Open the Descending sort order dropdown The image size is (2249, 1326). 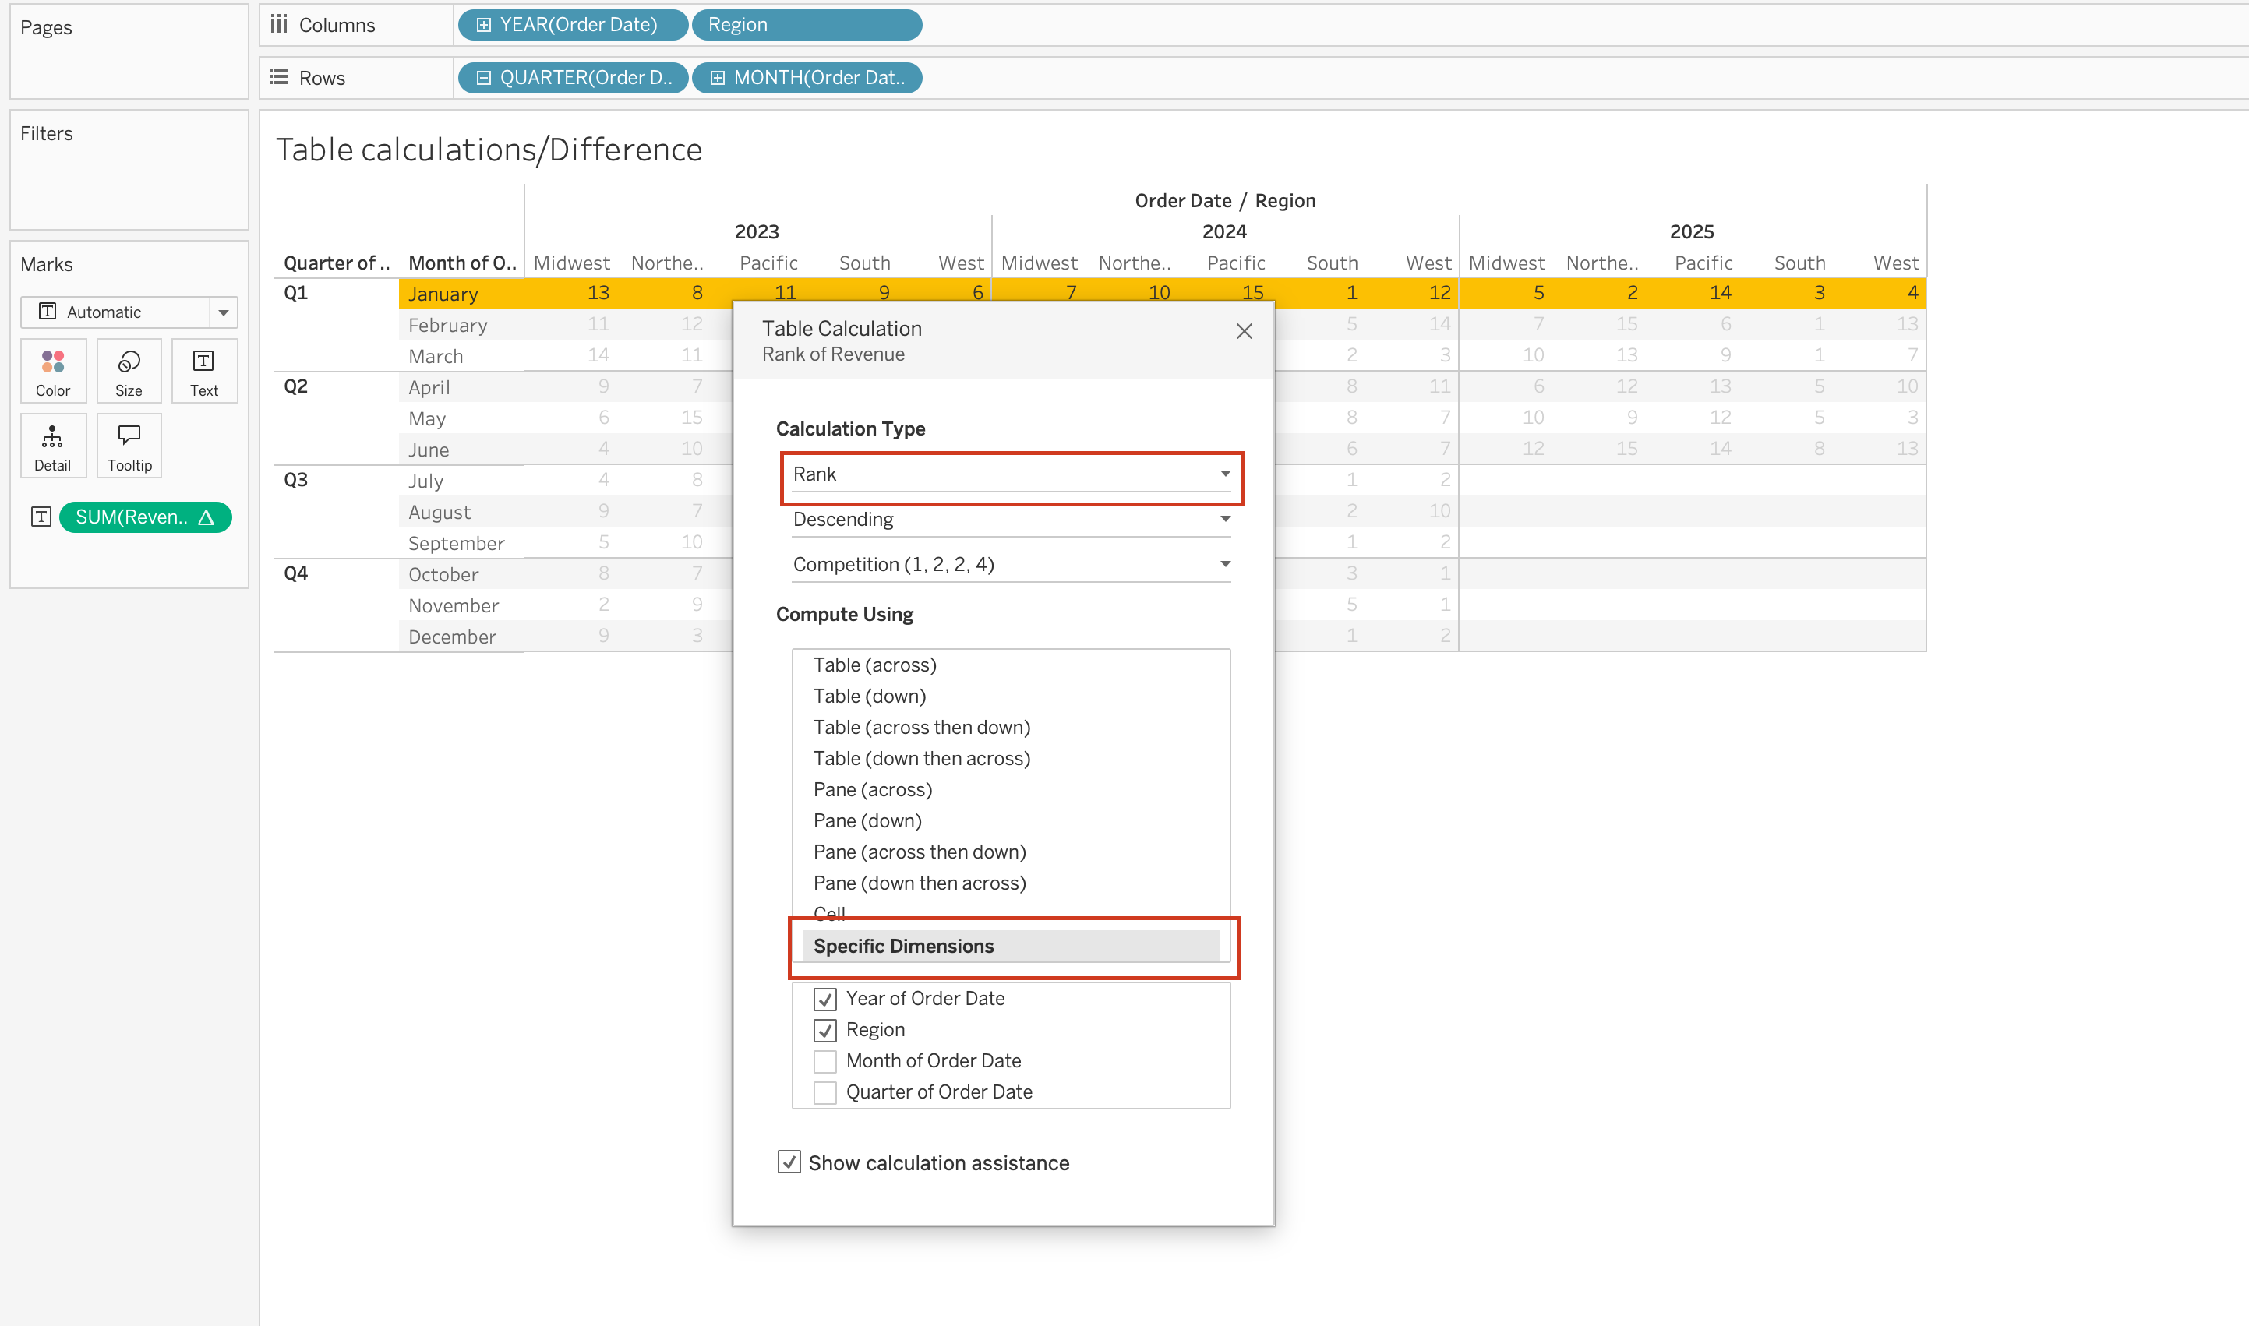pos(1011,520)
